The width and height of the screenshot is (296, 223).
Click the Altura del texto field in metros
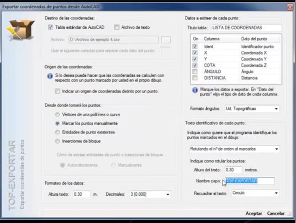(233, 169)
